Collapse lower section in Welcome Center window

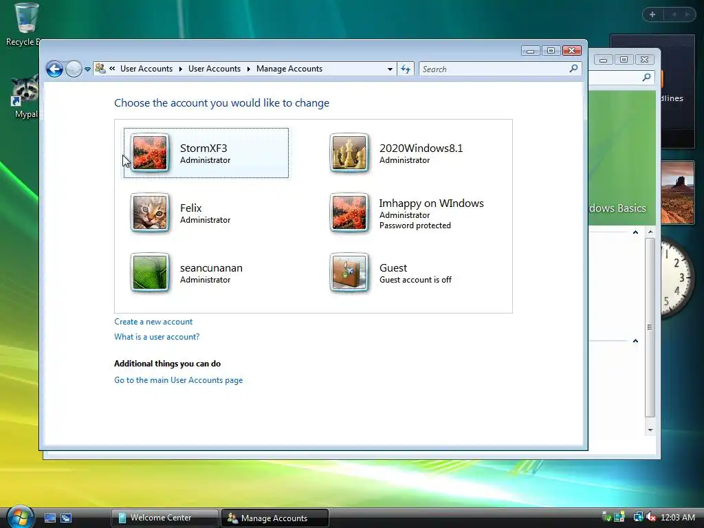(635, 341)
